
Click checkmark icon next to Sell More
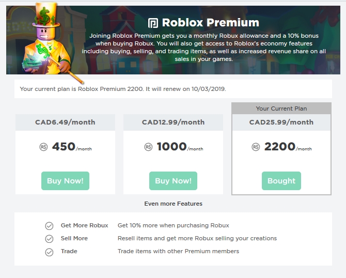pyautogui.click(x=50, y=239)
